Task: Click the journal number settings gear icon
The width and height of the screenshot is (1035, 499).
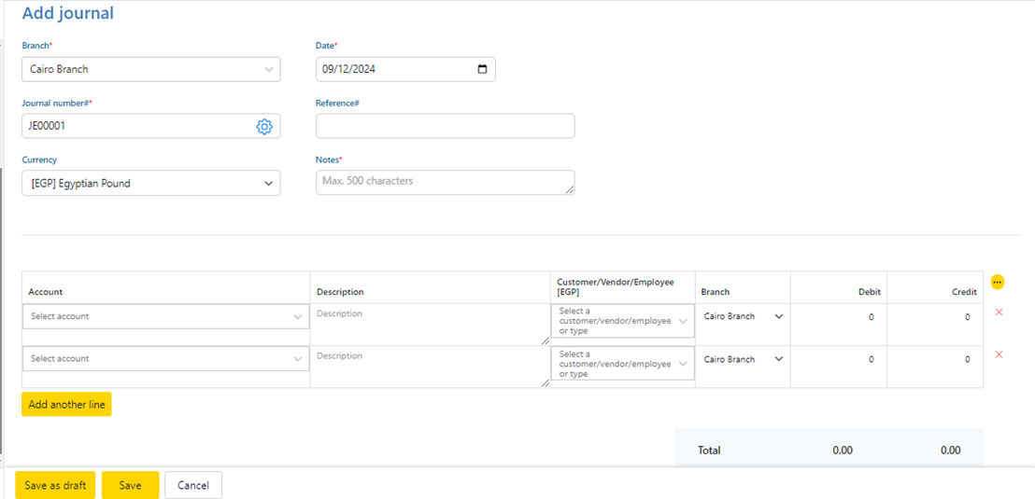Action: click(263, 127)
